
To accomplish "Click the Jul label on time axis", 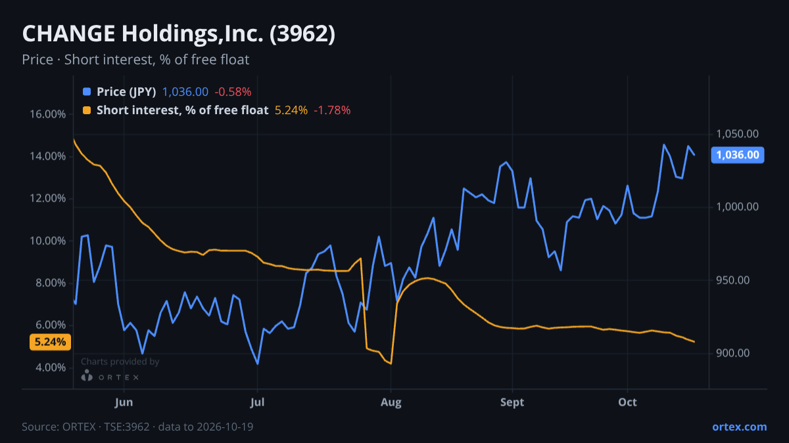I will (257, 402).
